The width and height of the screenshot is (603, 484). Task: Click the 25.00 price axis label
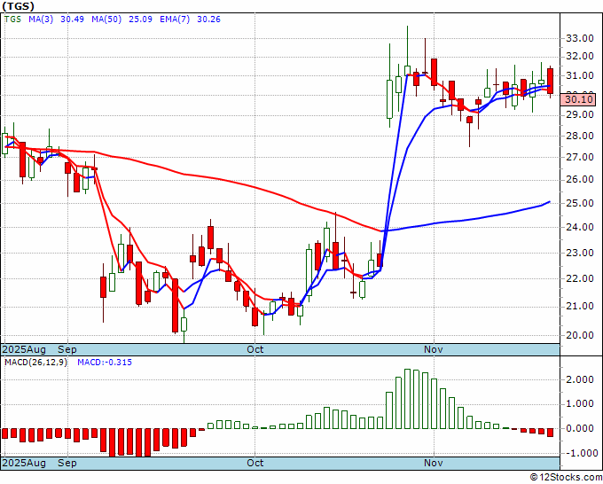pyautogui.click(x=579, y=203)
